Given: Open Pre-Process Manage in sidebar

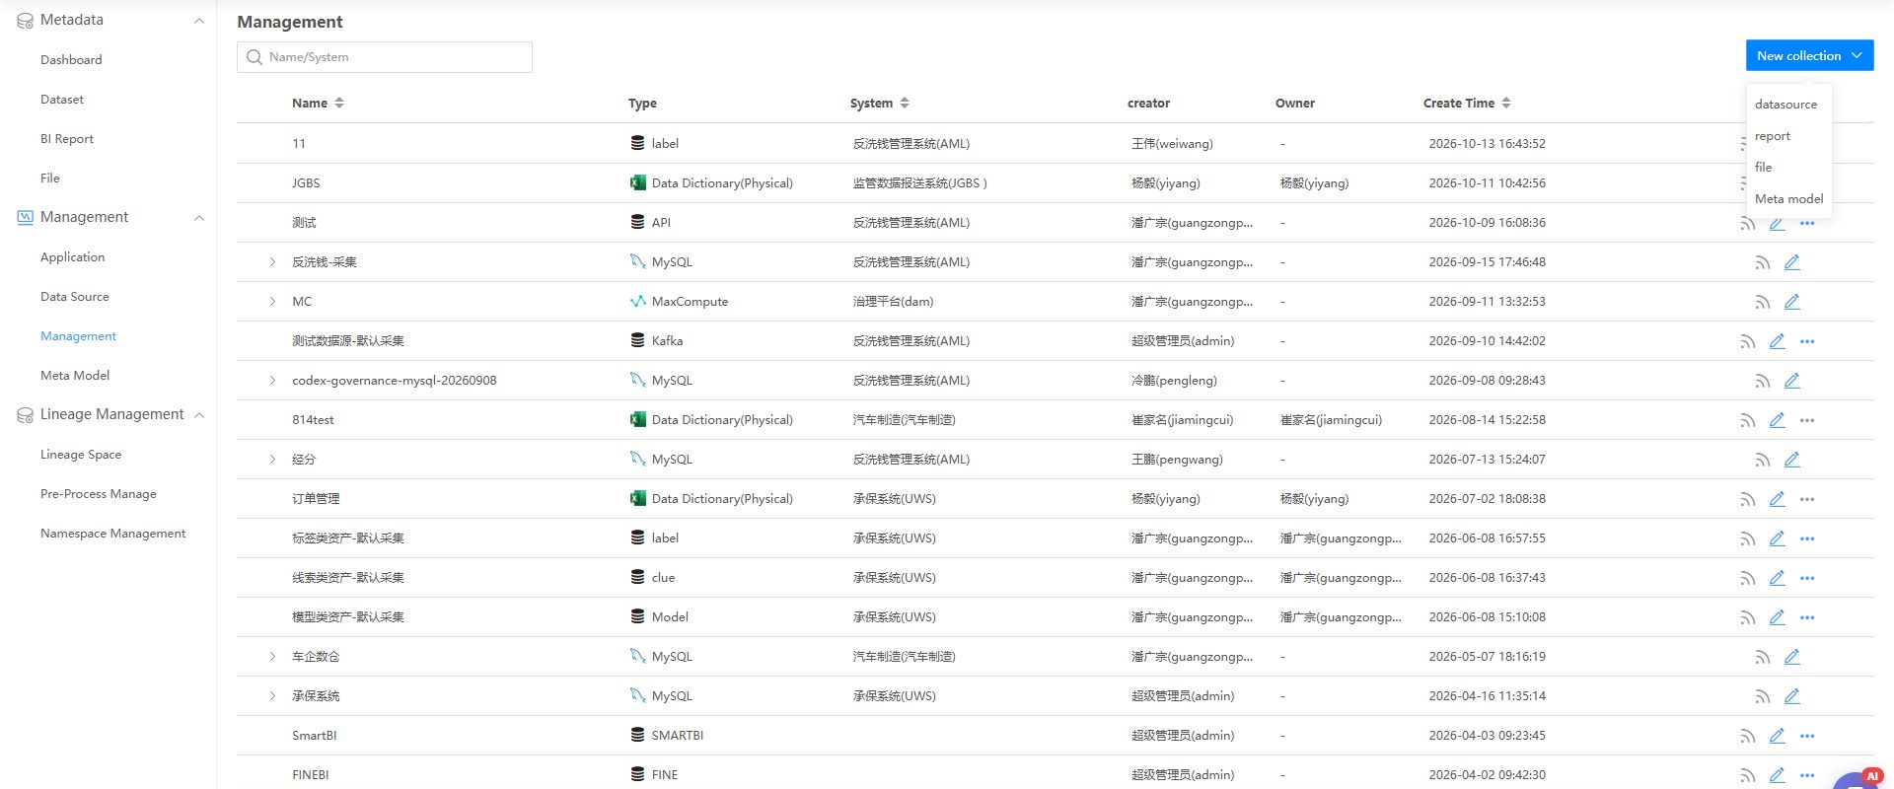Looking at the screenshot, I should point(99,494).
